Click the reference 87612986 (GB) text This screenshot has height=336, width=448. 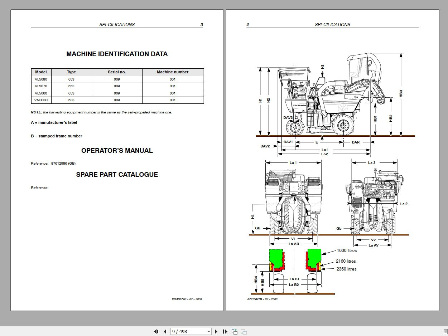[63, 163]
